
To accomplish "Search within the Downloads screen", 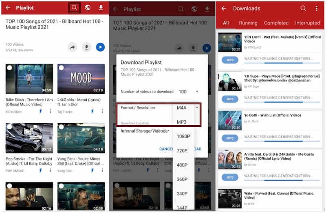I will pyautogui.click(x=303, y=8).
